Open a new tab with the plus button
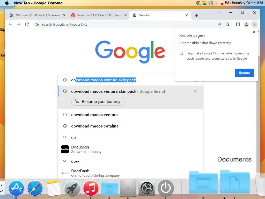The width and height of the screenshot is (265, 199). click(x=196, y=15)
